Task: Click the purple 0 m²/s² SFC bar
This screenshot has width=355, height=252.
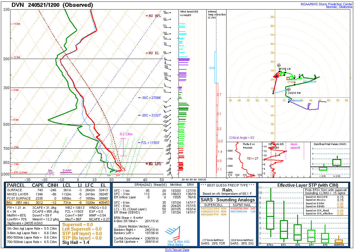Action: [x=66, y=172]
